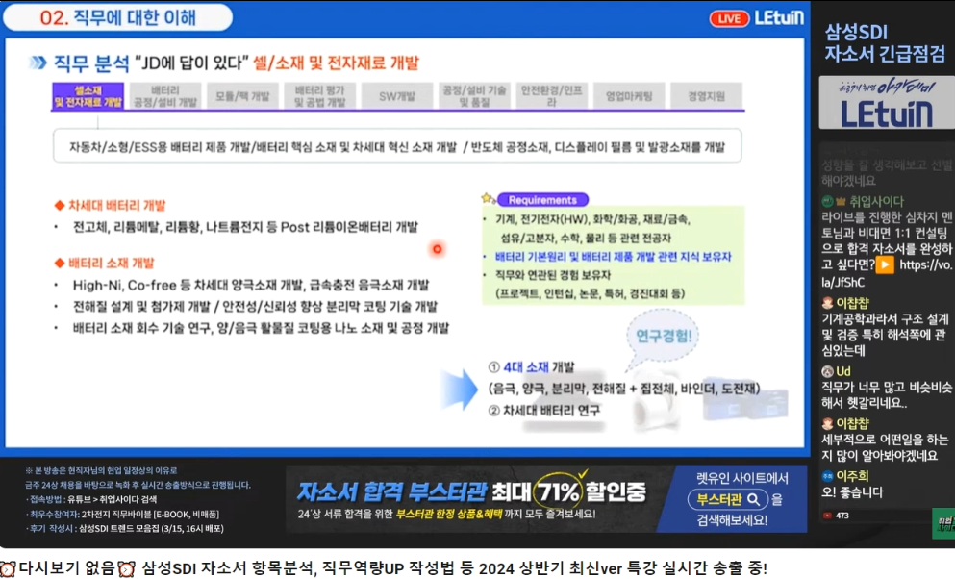955x579 pixels.
Task: Click Ud's avatar in the chat
Action: [827, 371]
